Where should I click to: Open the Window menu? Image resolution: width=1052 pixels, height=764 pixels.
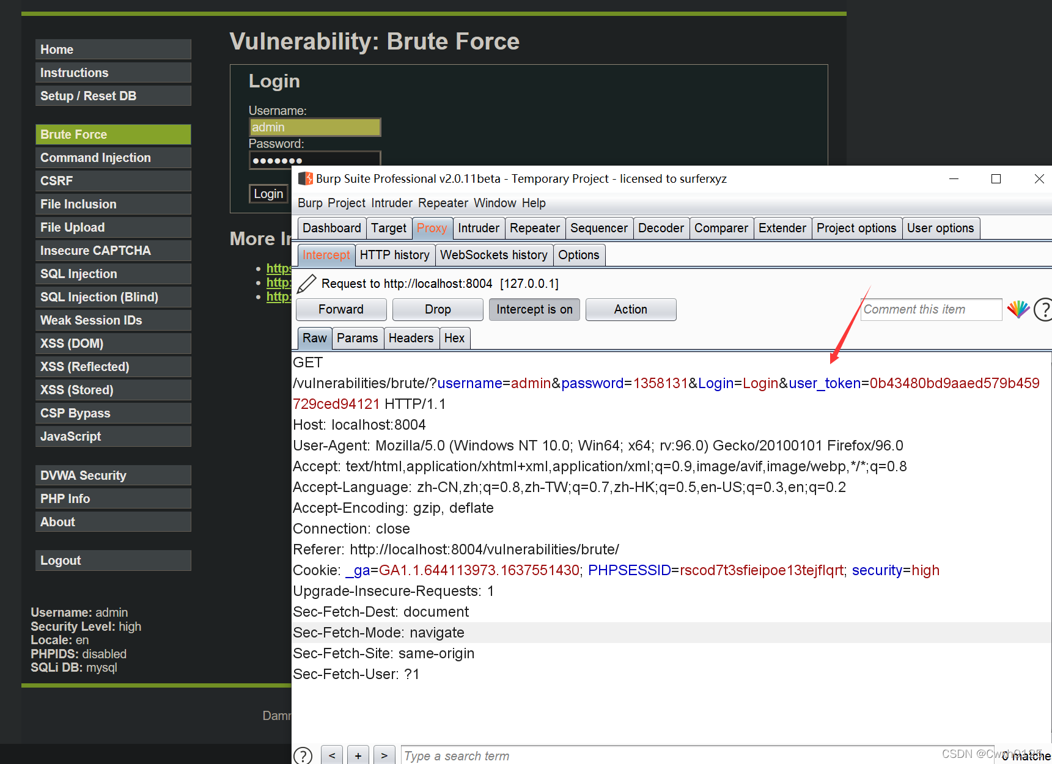click(x=495, y=203)
